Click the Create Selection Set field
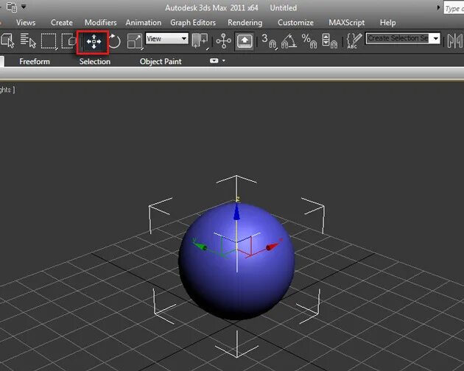464x371 pixels. [x=397, y=38]
